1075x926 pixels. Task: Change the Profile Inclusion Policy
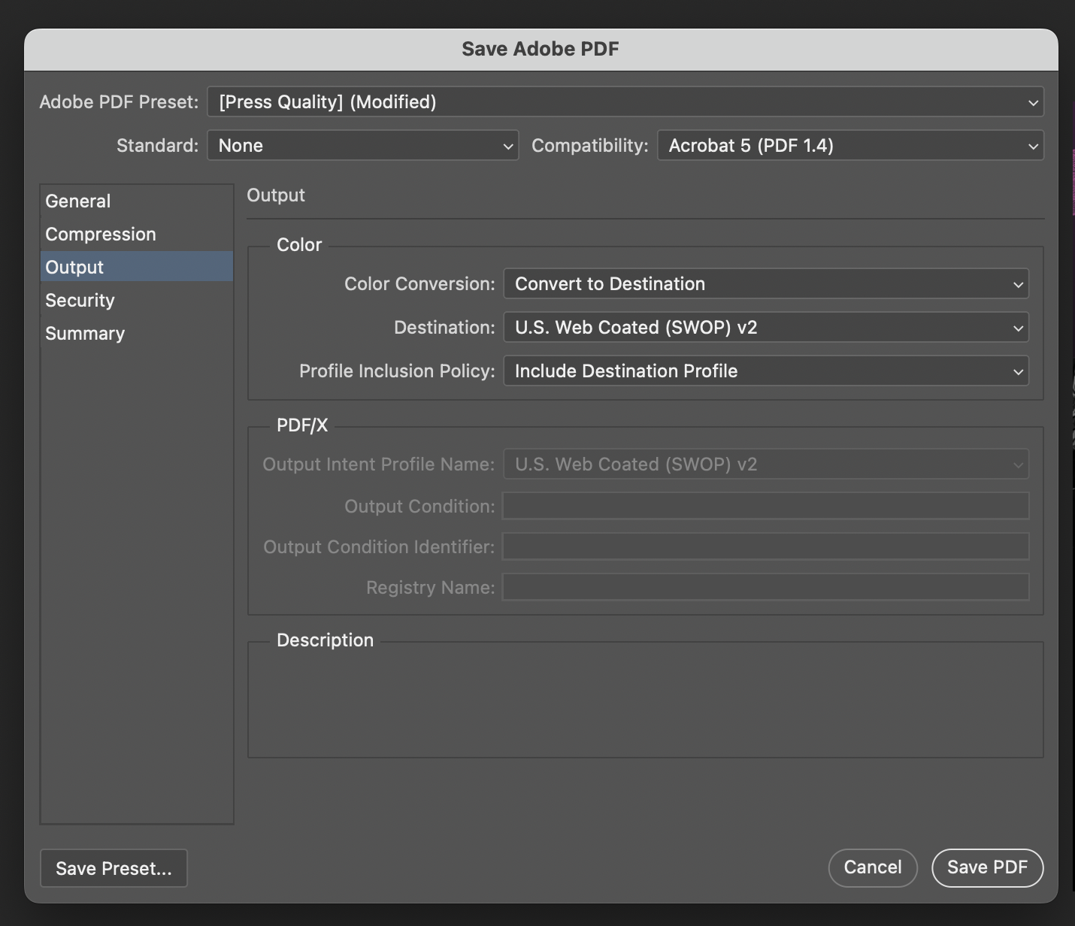coord(765,371)
